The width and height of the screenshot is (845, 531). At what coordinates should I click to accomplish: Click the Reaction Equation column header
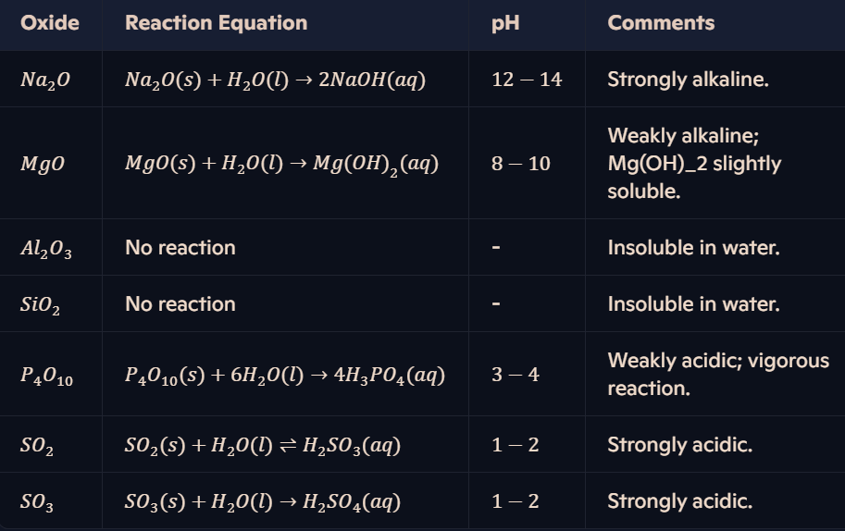pos(216,23)
